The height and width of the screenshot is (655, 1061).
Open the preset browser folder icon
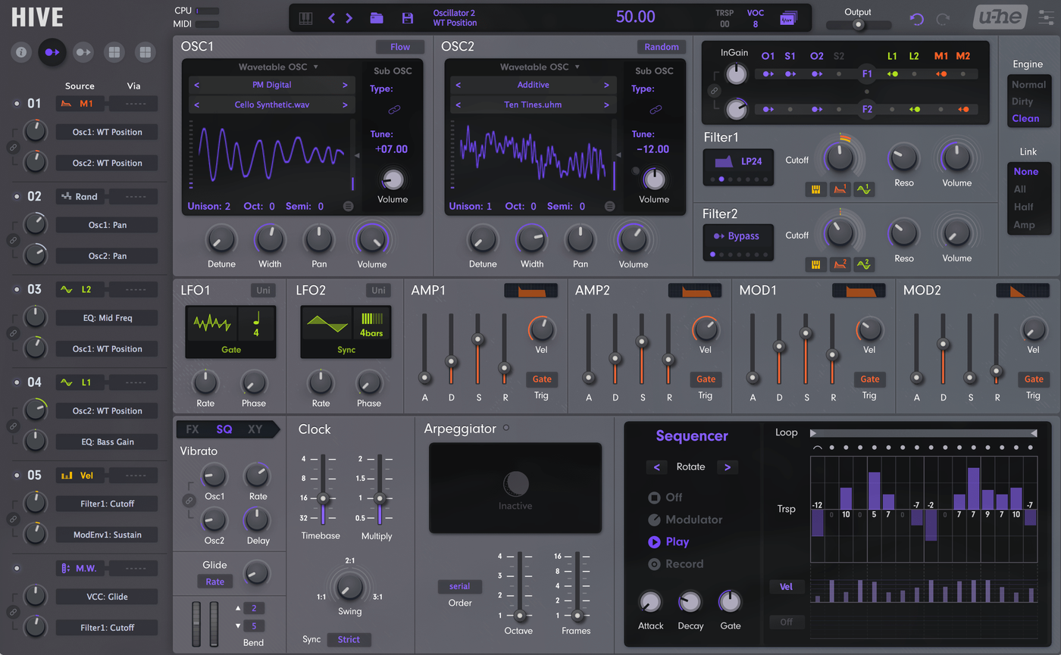[376, 18]
